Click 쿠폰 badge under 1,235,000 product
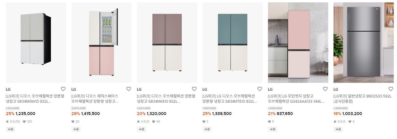Screen dimensions: 397x139 tap(11, 129)
